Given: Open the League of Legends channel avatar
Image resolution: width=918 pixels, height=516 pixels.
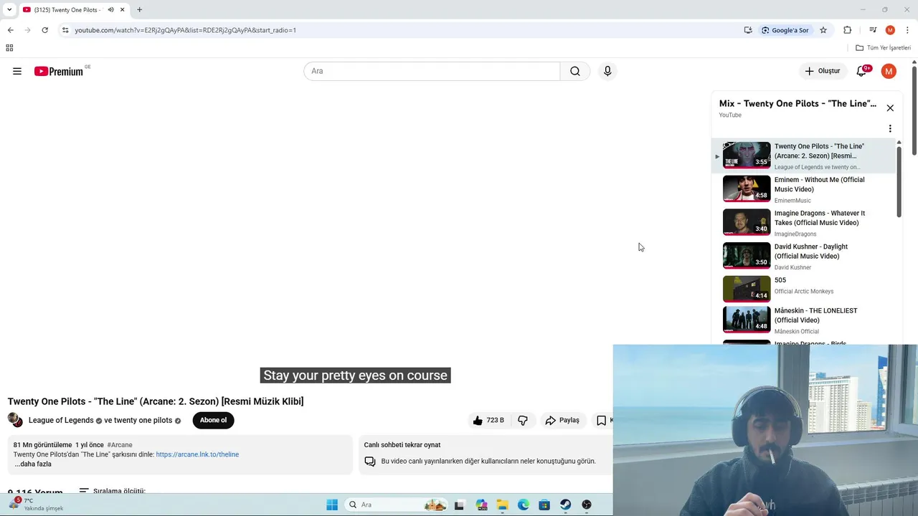Looking at the screenshot, I should click(x=15, y=420).
